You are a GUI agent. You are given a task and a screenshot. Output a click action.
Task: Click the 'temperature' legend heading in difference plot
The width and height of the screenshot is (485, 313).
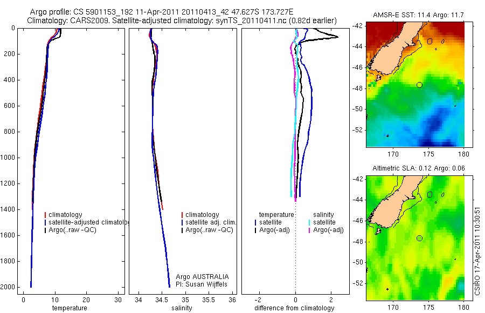(276, 215)
